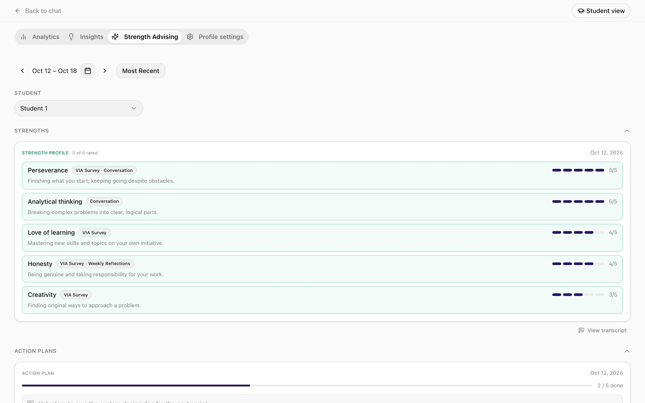Click the Student view button label

[605, 11]
